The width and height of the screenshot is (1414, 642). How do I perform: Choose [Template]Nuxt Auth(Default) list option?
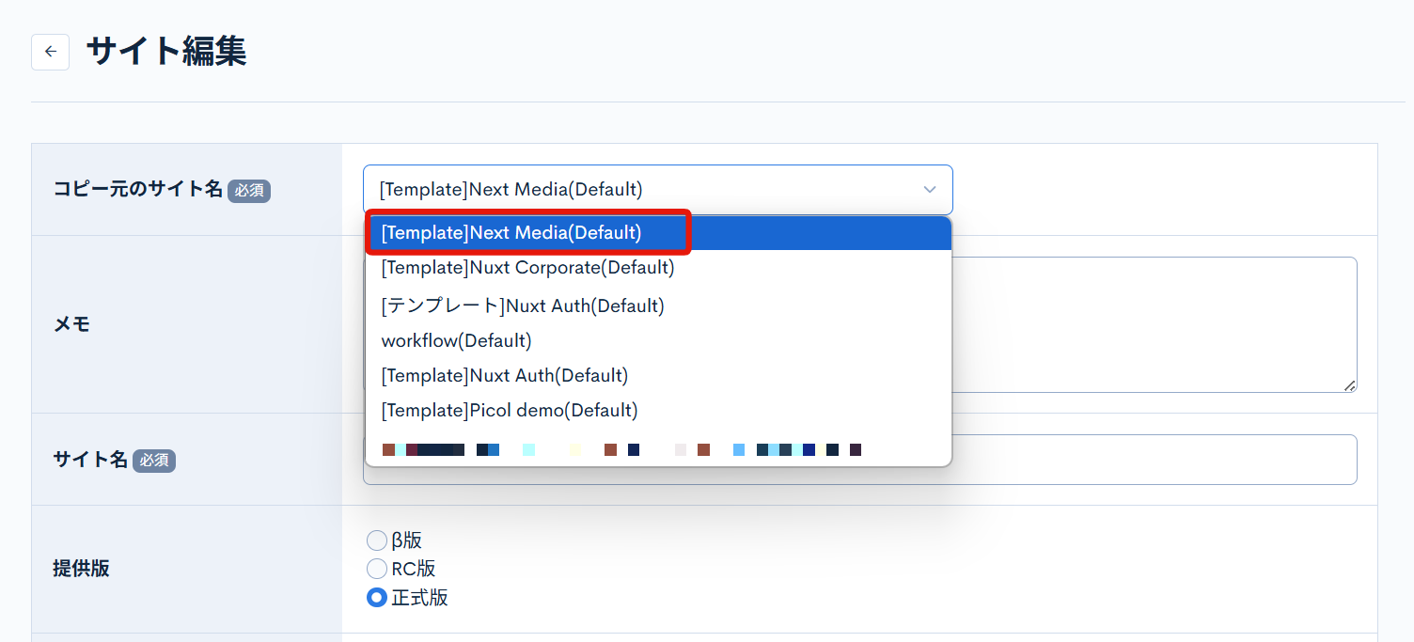coord(504,376)
